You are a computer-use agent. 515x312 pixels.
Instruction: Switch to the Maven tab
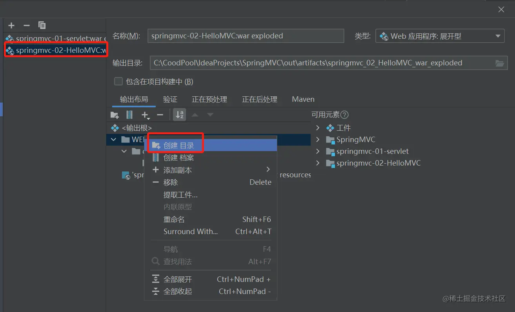(303, 99)
